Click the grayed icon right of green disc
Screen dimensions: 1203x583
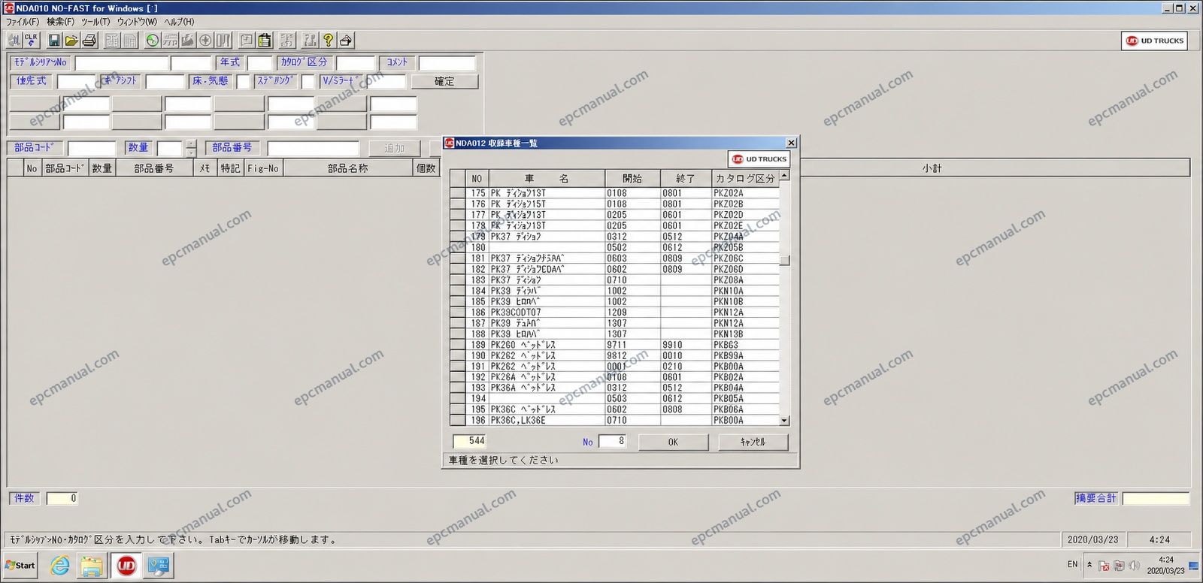click(x=170, y=41)
